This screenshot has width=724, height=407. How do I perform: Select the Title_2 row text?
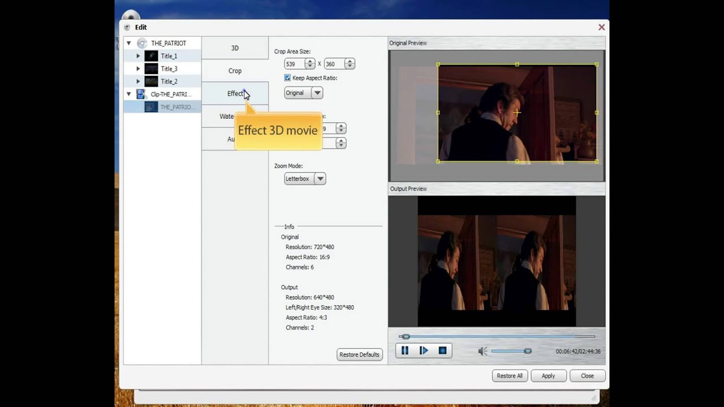point(169,81)
